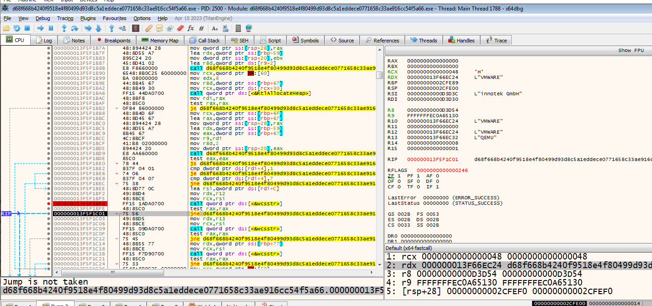Toggle breakpoint bullet at address 000000013F5F1BA6
This screenshot has width=652, height=306.
(48, 93)
